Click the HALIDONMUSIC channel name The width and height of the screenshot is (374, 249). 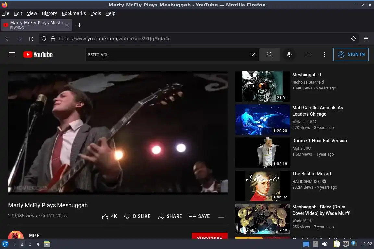[x=306, y=182]
